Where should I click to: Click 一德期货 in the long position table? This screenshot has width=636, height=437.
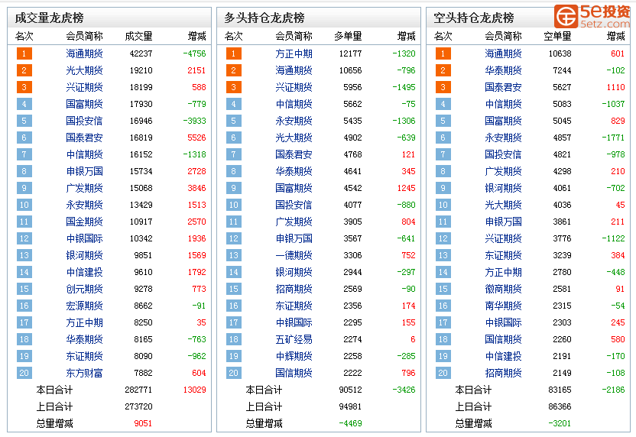(294, 255)
